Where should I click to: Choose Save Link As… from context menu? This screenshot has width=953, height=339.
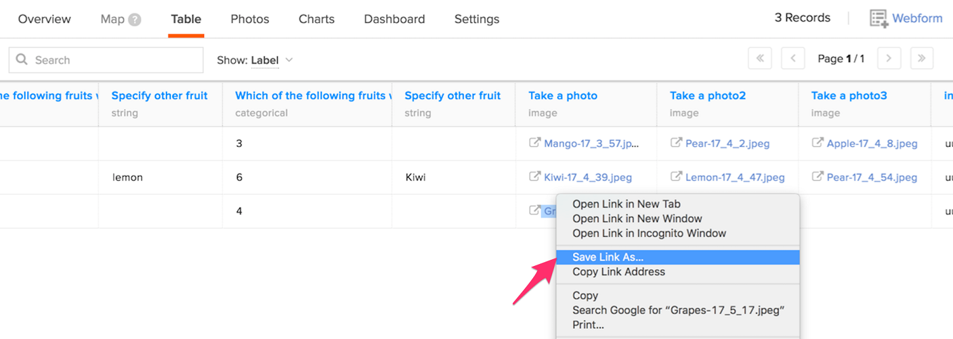[608, 257]
